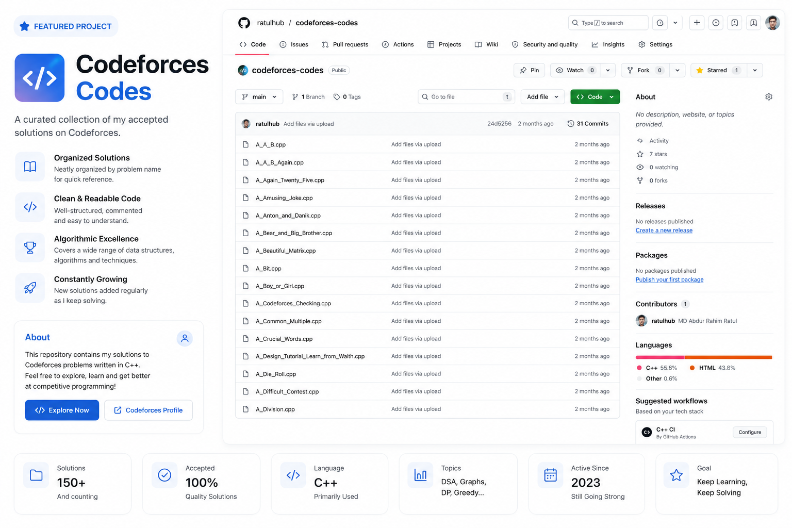
Task: Click the GitHub logo icon
Action: (244, 23)
